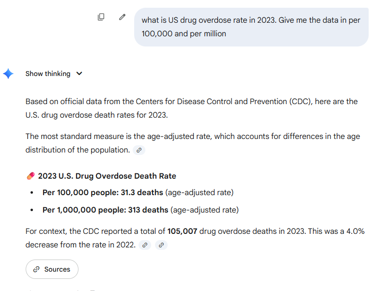Click the paragraph starting "Based on official data"
The height and width of the screenshot is (291, 374).
191,107
